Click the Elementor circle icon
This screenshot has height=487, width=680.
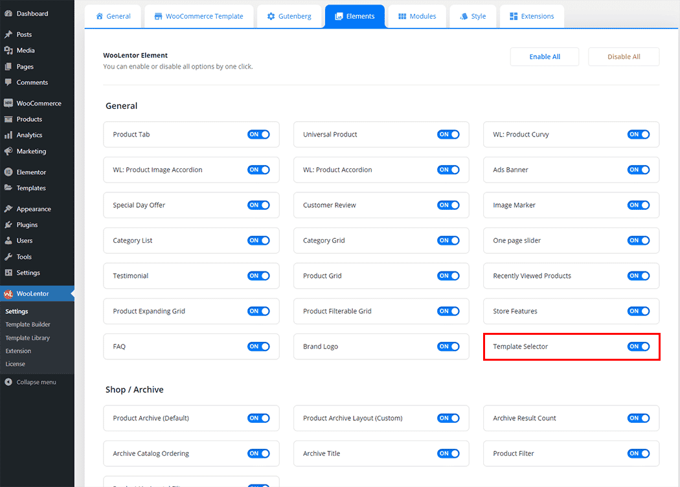coord(8,172)
